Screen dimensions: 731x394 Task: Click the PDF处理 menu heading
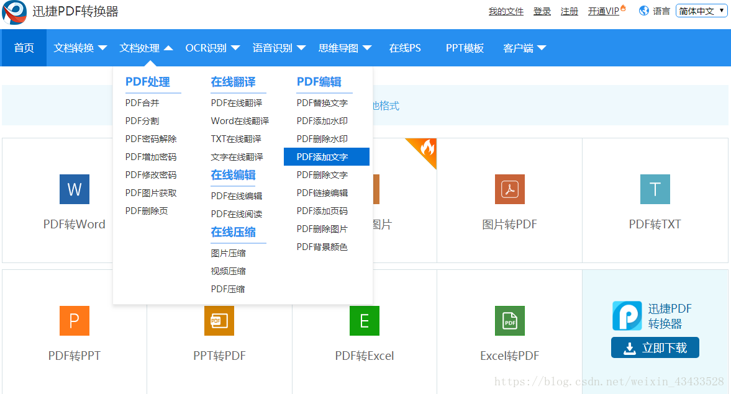click(x=147, y=82)
